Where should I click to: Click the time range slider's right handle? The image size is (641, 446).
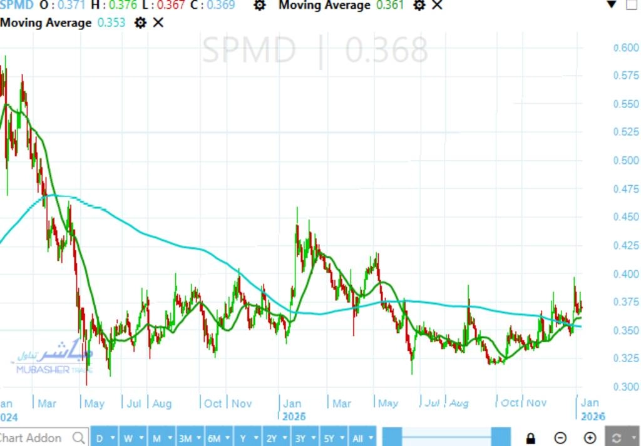coord(501,437)
